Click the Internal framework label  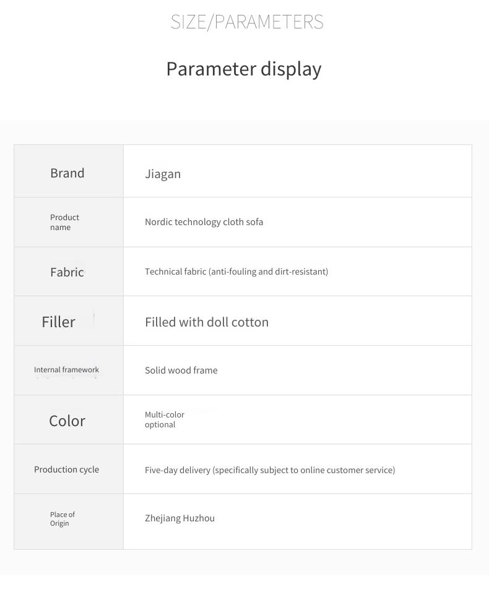[66, 369]
